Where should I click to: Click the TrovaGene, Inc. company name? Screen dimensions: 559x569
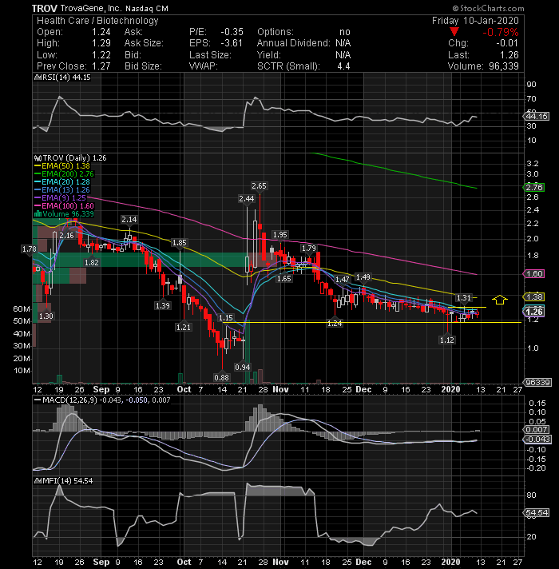90,8
